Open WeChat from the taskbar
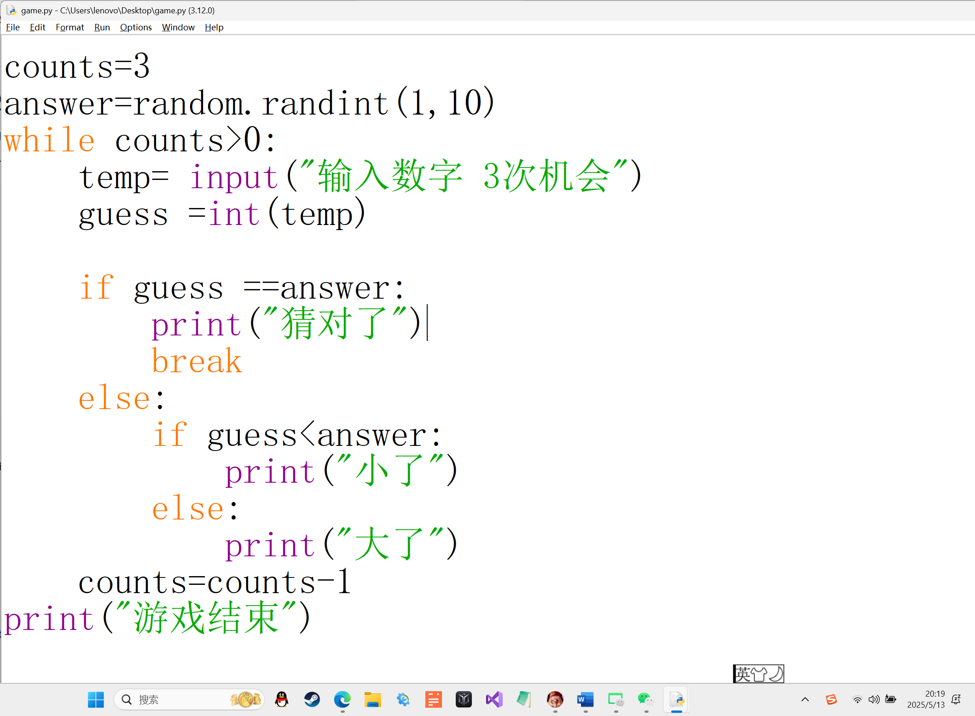Viewport: 975px width, 716px height. tap(645, 700)
